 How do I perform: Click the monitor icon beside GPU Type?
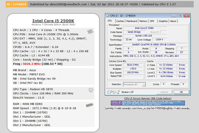[91, 90]
